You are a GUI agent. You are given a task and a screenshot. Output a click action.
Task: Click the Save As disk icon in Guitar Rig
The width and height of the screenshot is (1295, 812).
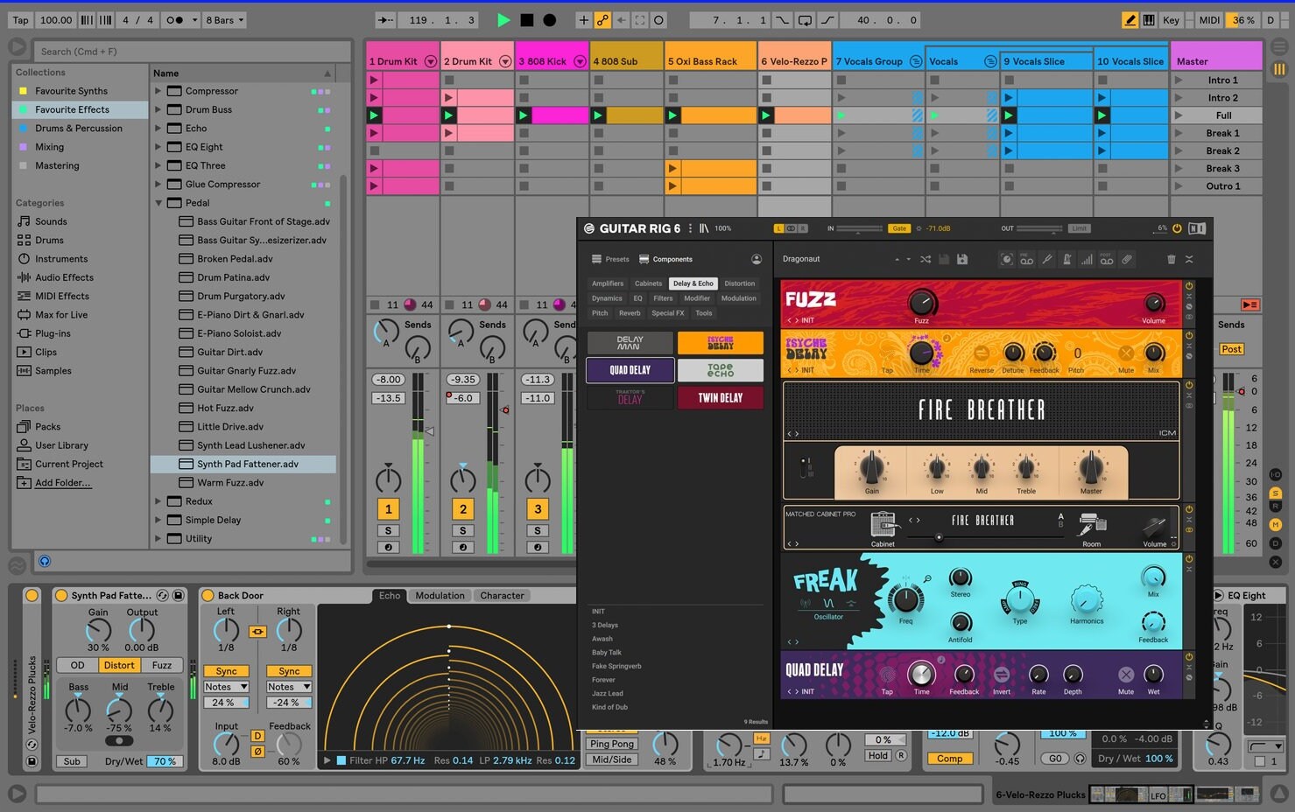point(962,259)
